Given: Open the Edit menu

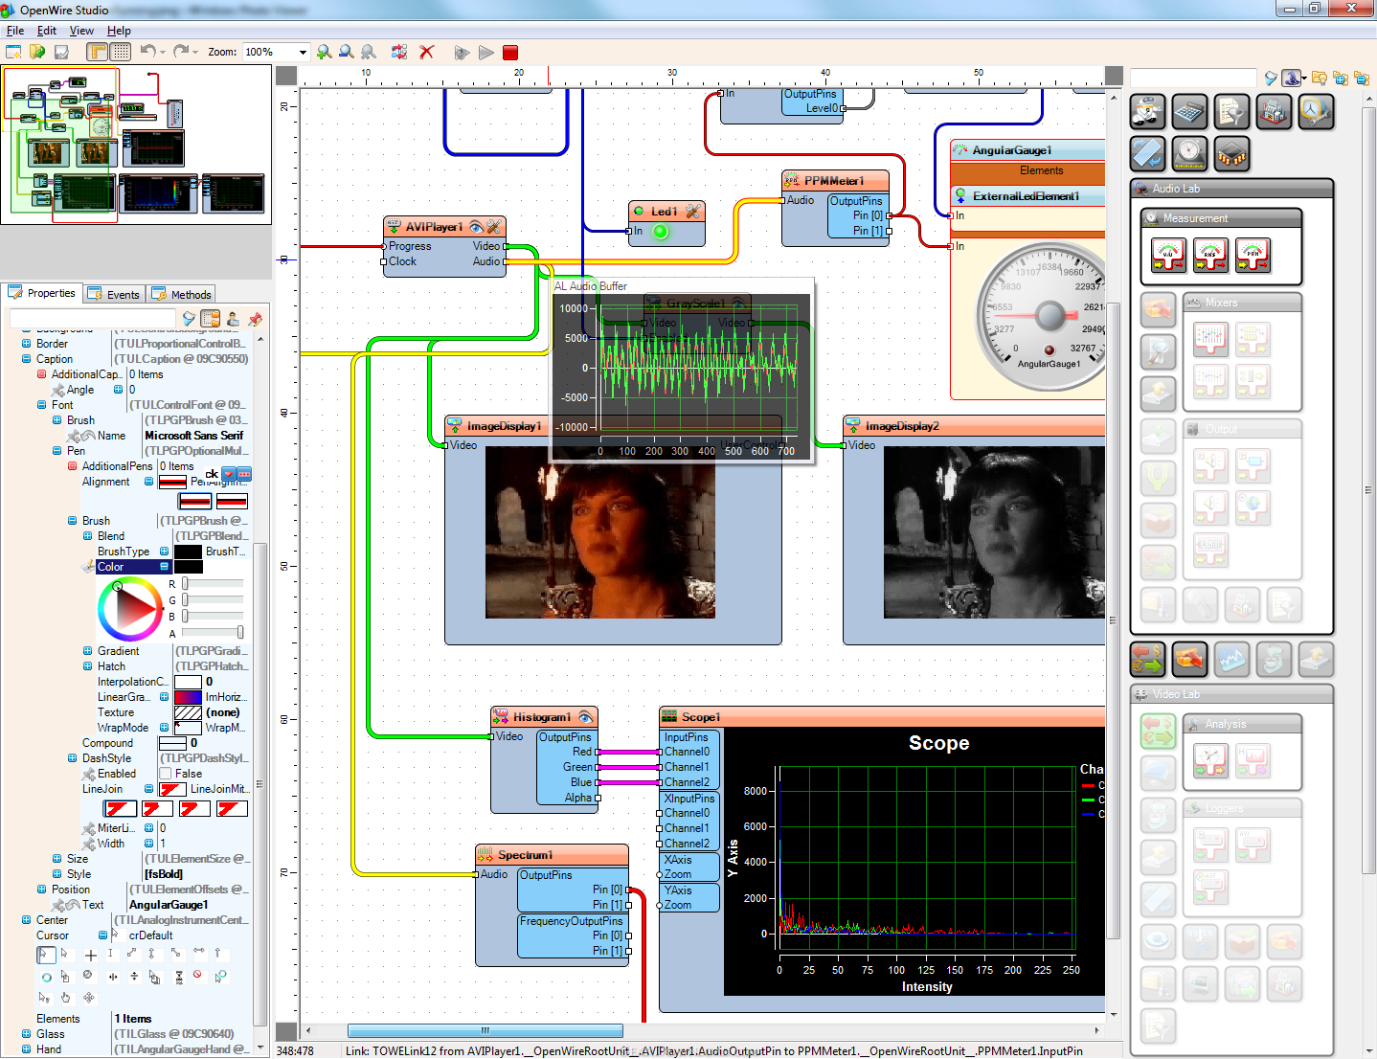Looking at the screenshot, I should click(x=47, y=31).
